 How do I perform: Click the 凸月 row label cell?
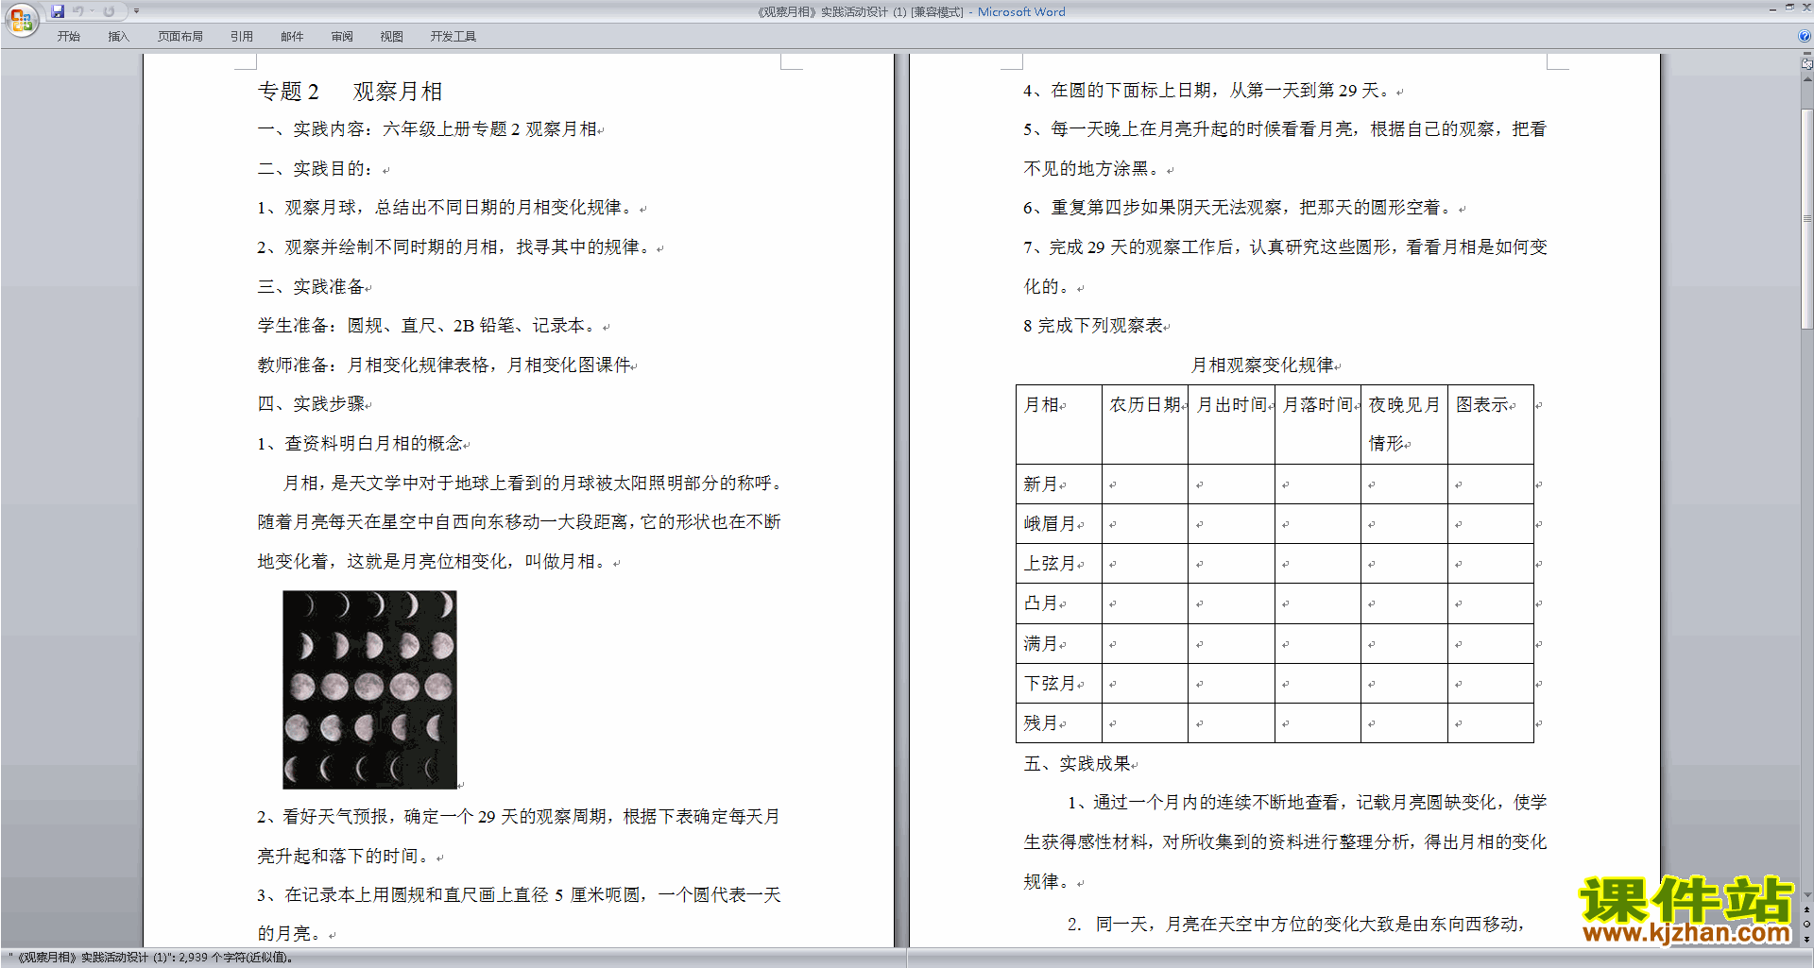1059,603
